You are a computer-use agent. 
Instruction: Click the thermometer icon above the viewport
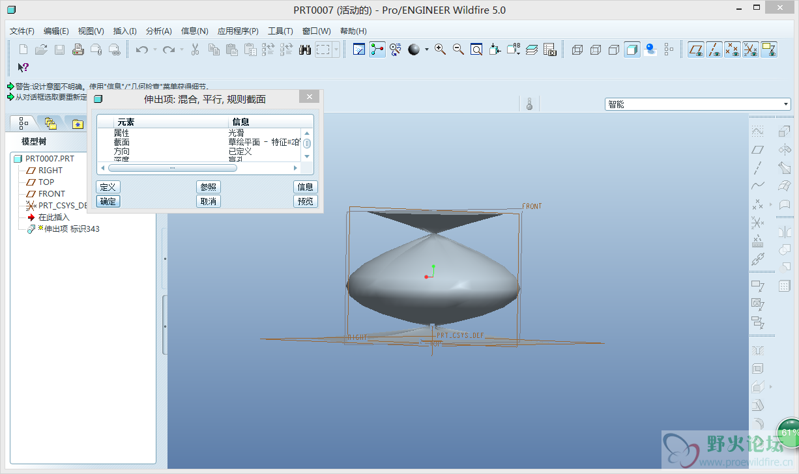coord(529,104)
